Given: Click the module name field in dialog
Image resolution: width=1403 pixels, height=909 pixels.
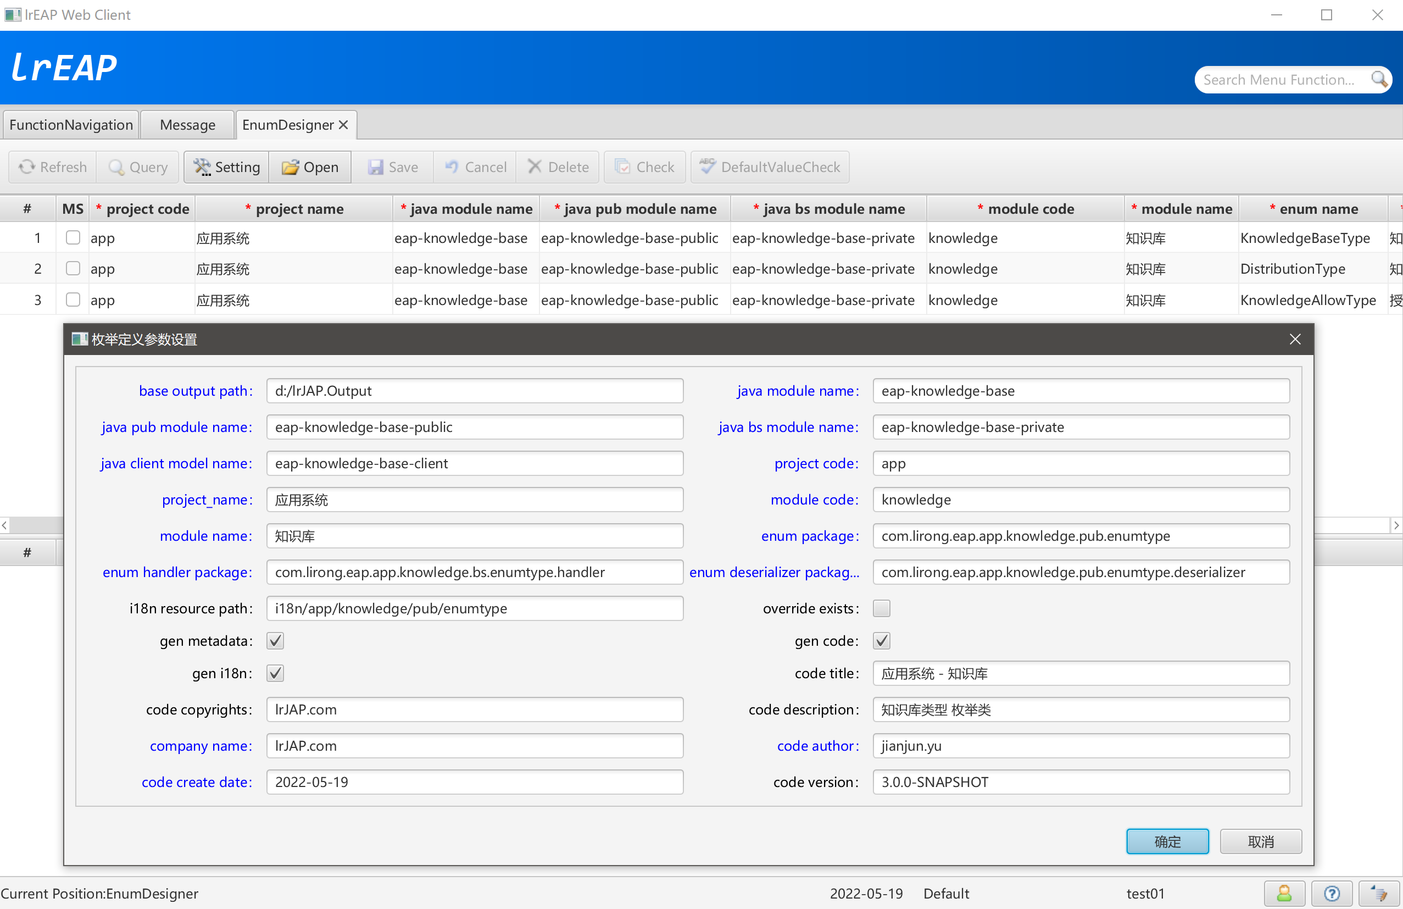Looking at the screenshot, I should point(475,536).
